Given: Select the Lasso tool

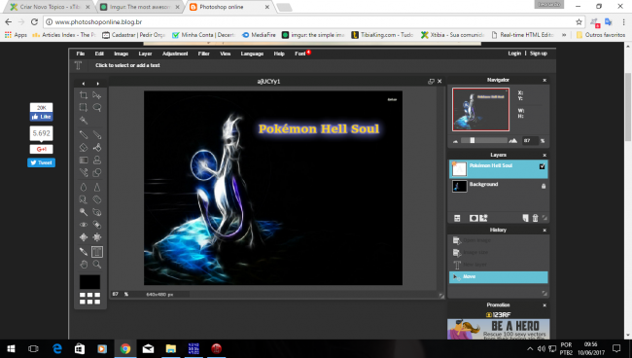Looking at the screenshot, I should (x=96, y=107).
